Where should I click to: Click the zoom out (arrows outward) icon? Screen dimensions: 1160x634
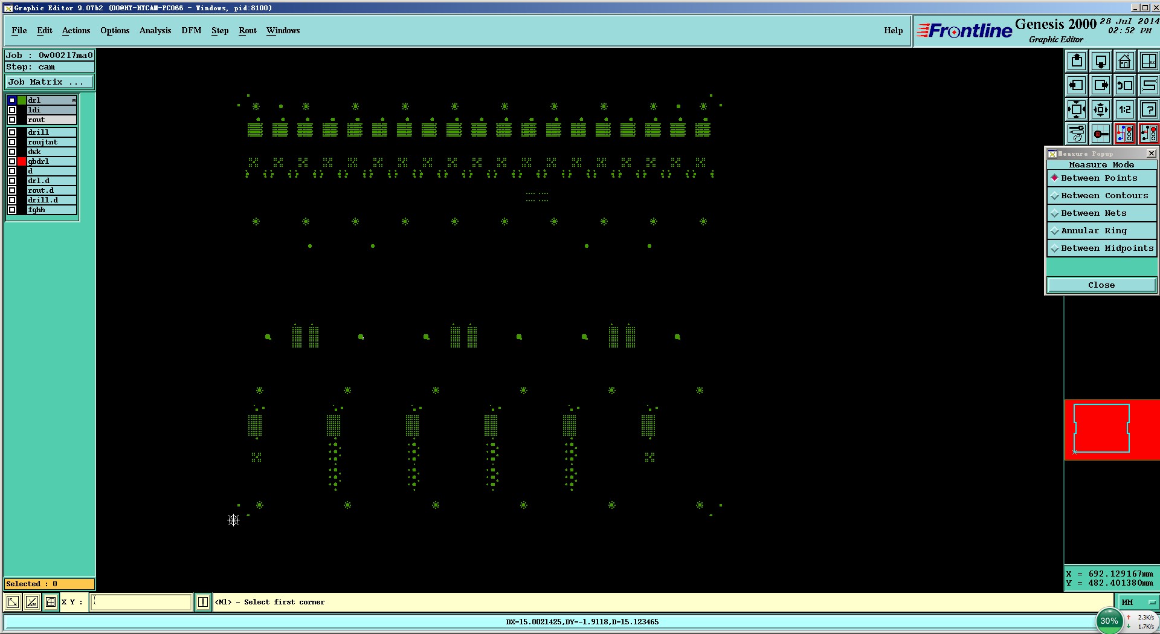pos(1101,109)
